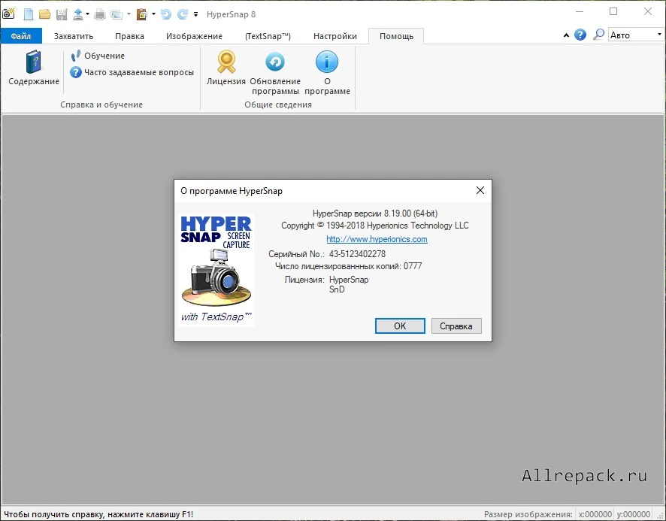Click the stacked images copy icon
This screenshot has width=666, height=521.
pyautogui.click(x=117, y=14)
